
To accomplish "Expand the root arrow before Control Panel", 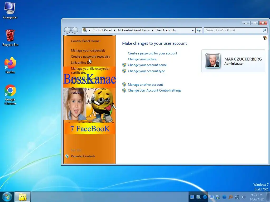I will [x=90, y=31].
